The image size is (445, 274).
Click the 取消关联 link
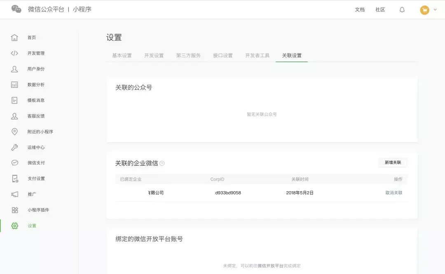[393, 193]
